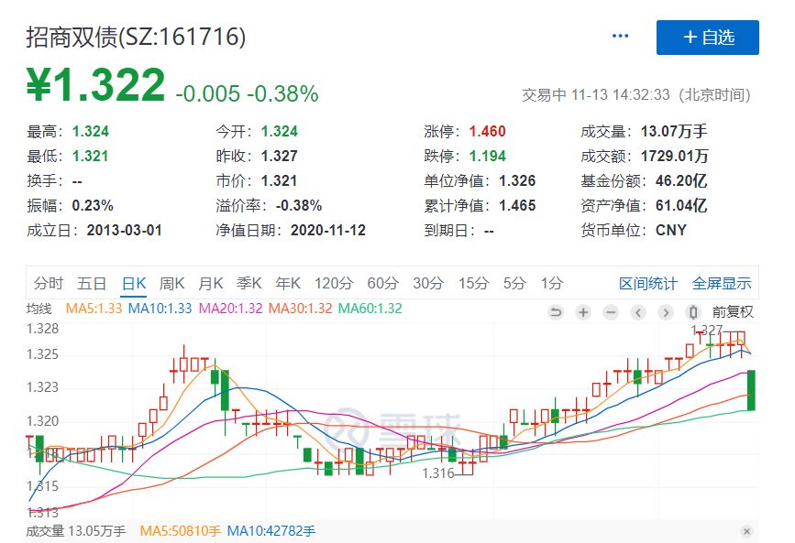Toggle the candlestick style icon

click(693, 312)
